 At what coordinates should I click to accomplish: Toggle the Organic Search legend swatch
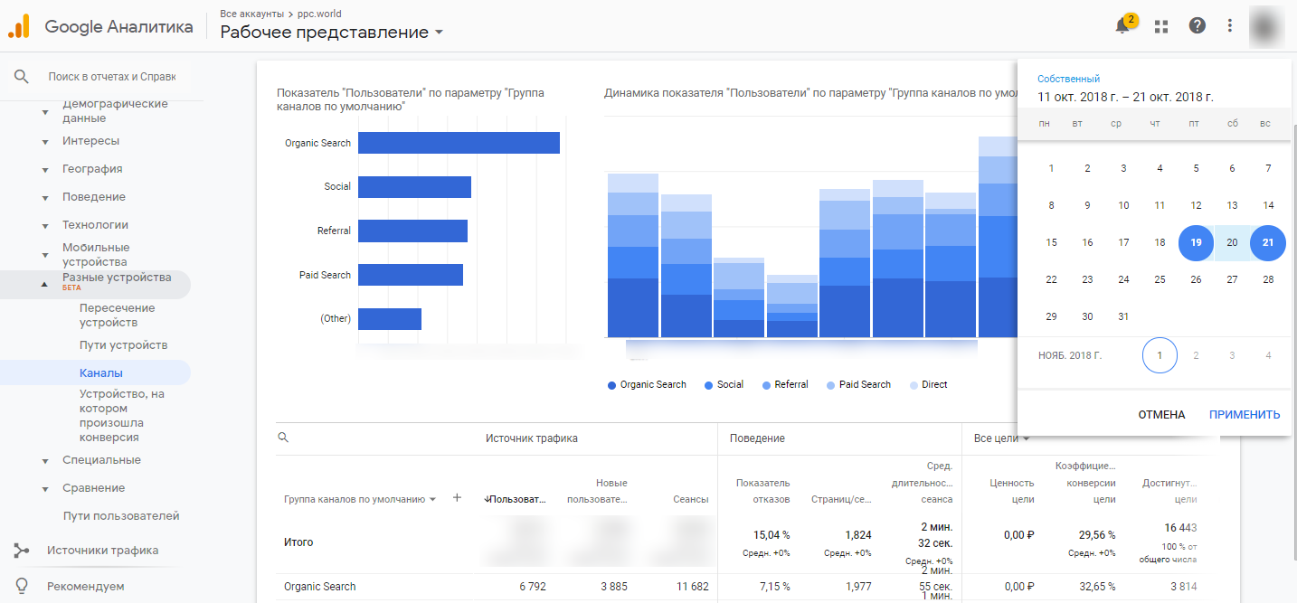tap(612, 385)
